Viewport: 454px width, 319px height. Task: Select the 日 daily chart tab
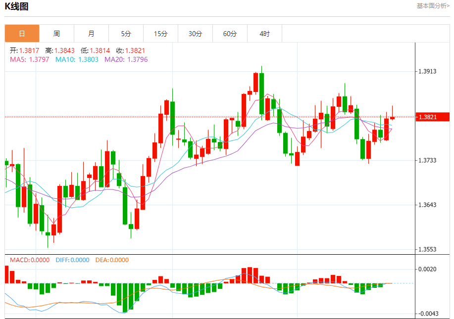pos(22,34)
